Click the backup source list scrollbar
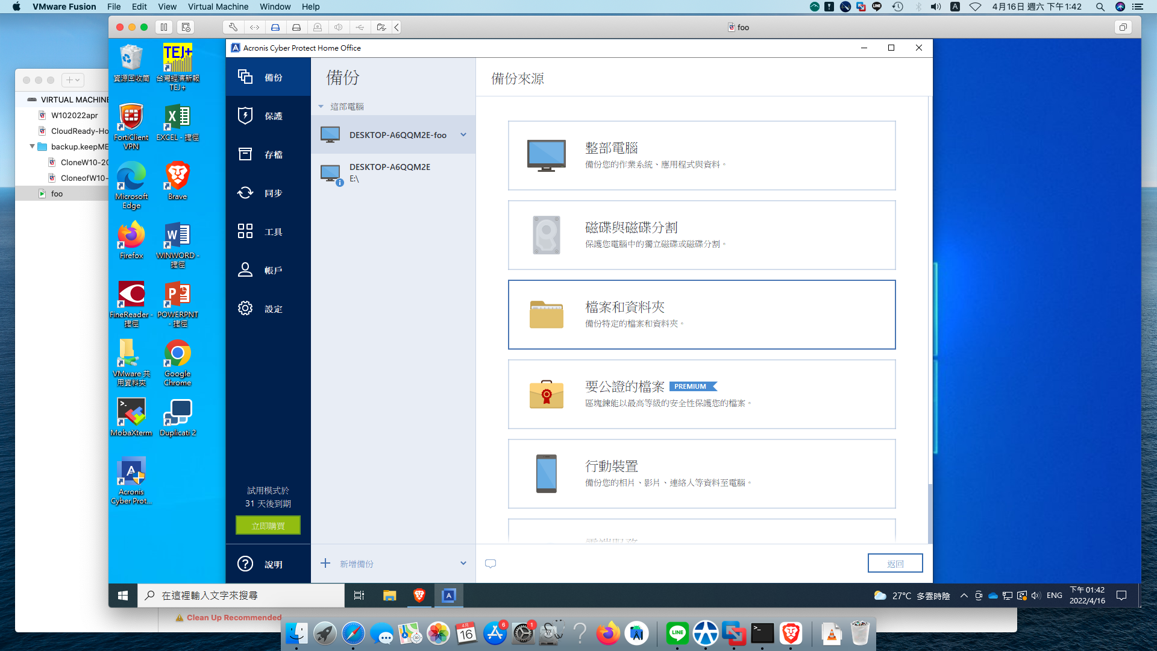The width and height of the screenshot is (1157, 651). (930, 301)
